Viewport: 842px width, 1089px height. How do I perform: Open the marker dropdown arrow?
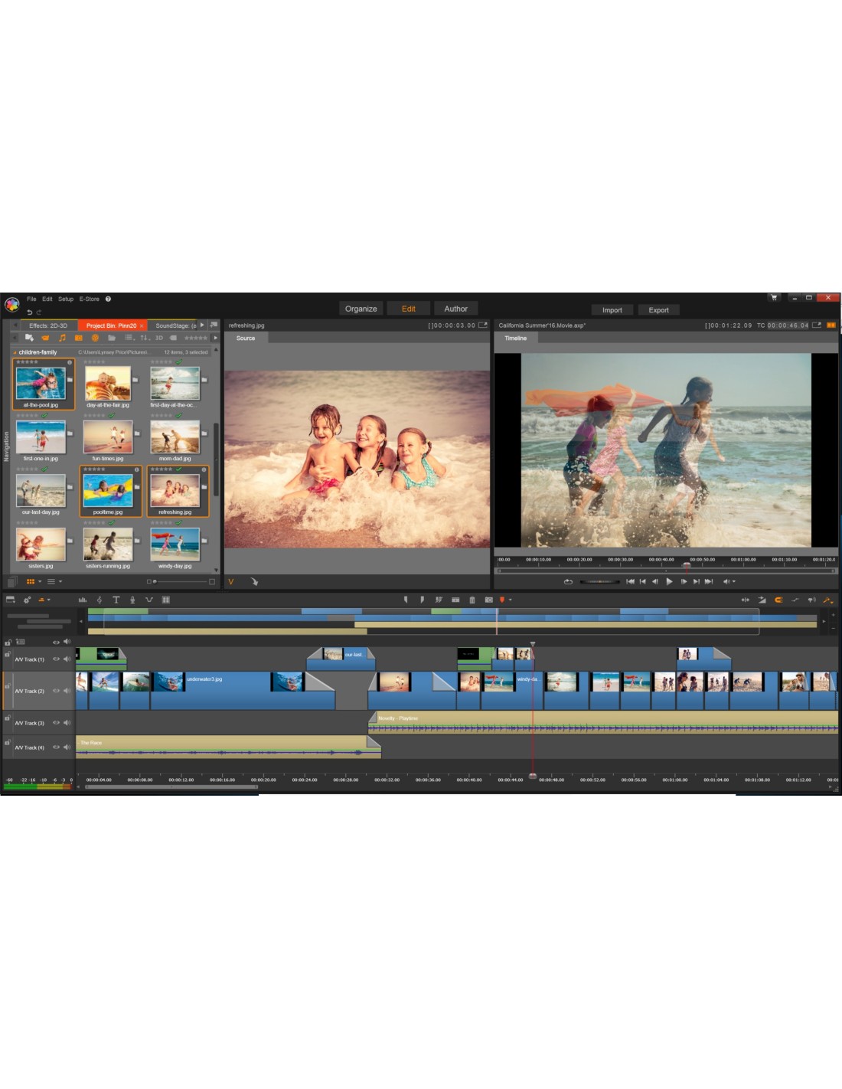510,600
